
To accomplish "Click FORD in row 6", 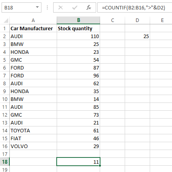I will click(x=33, y=68).
